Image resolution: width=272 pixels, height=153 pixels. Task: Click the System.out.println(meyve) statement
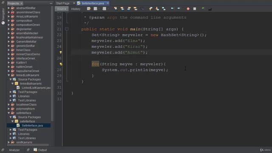coord(135,70)
